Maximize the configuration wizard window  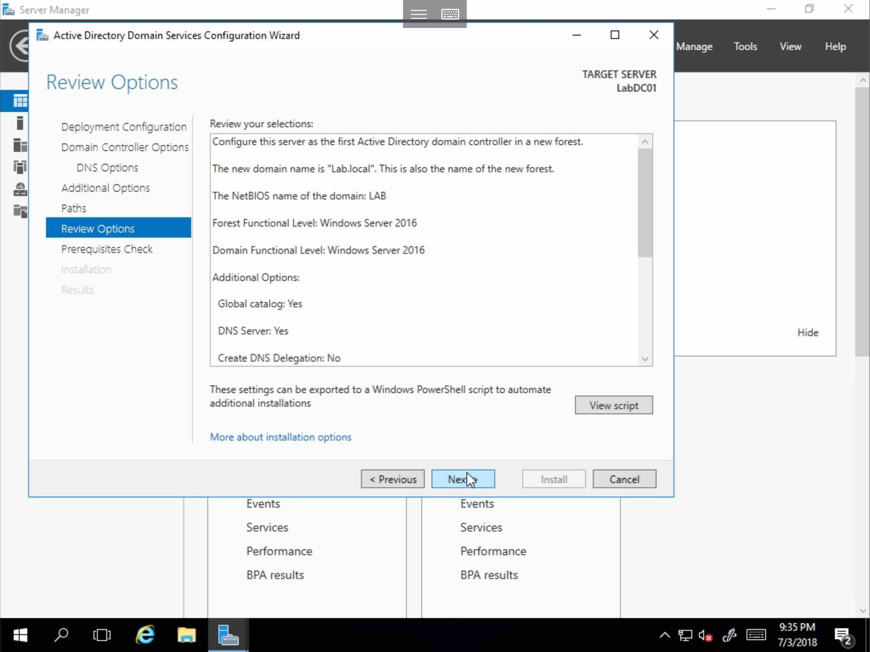tap(615, 35)
